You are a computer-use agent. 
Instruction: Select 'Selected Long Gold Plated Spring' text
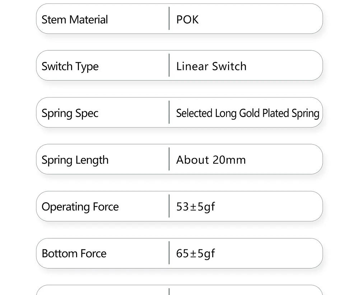247,113
